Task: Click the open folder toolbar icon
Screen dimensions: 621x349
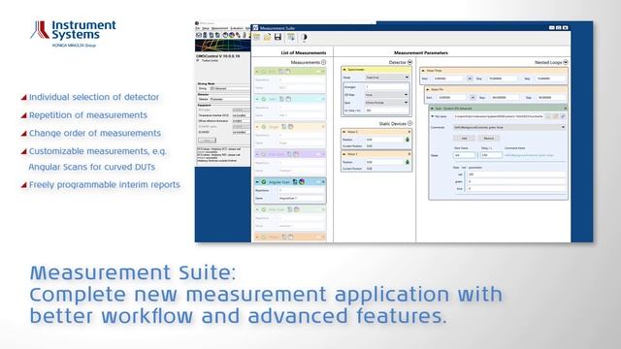Action: (x=268, y=37)
